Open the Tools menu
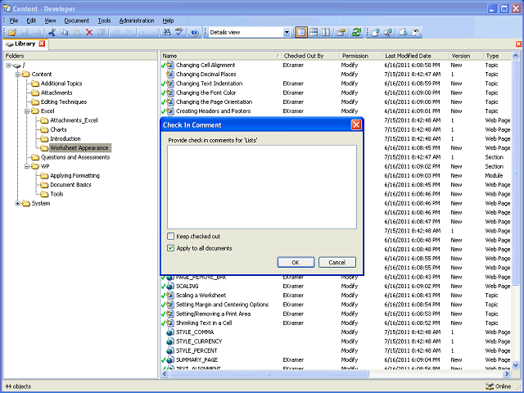 click(104, 20)
